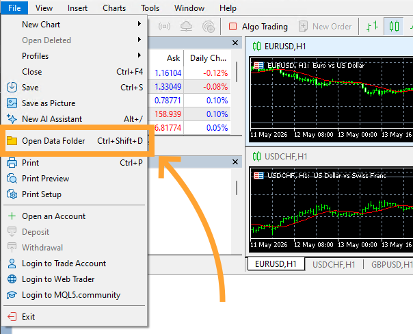The height and width of the screenshot is (334, 413).
Task: Click the New Order button
Action: [x=325, y=27]
